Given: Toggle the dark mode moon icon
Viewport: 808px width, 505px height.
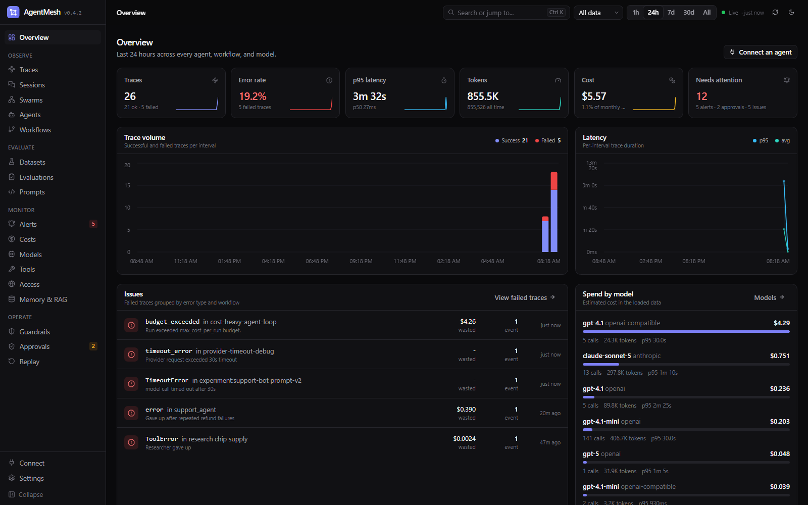Looking at the screenshot, I should coord(791,13).
